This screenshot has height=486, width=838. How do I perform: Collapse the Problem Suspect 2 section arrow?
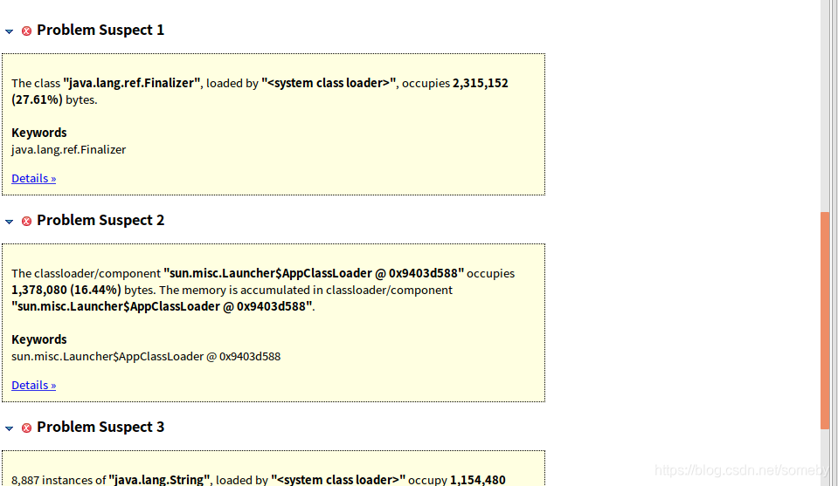(x=9, y=222)
